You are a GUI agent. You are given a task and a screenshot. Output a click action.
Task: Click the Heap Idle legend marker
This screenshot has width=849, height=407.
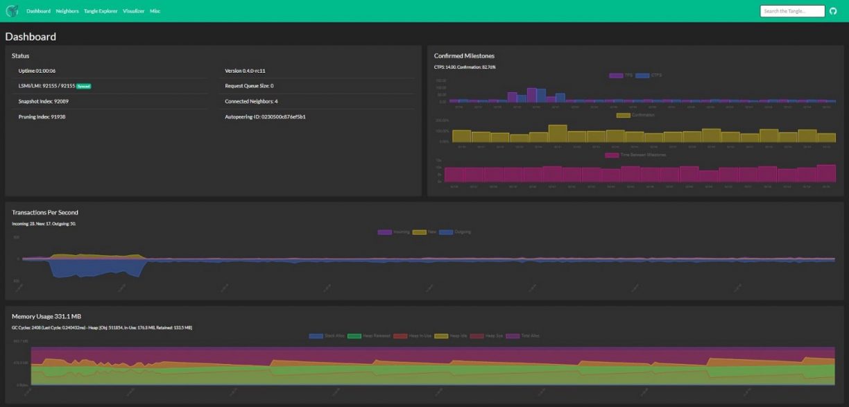pyautogui.click(x=442, y=336)
